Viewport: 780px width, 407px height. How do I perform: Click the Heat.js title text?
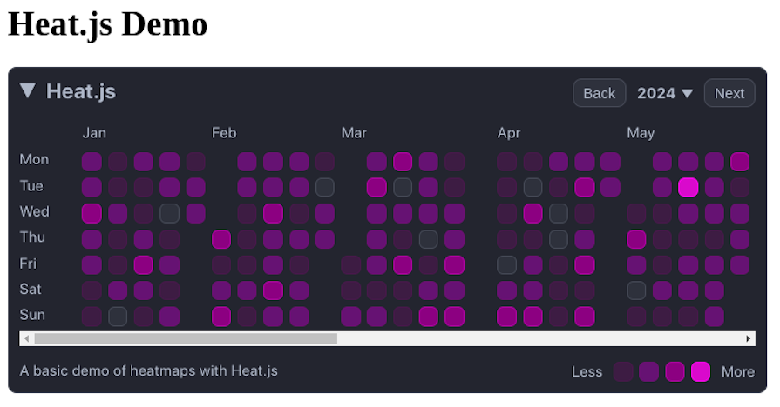(x=81, y=91)
